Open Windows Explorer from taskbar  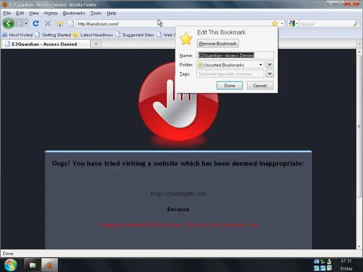click(x=32, y=265)
